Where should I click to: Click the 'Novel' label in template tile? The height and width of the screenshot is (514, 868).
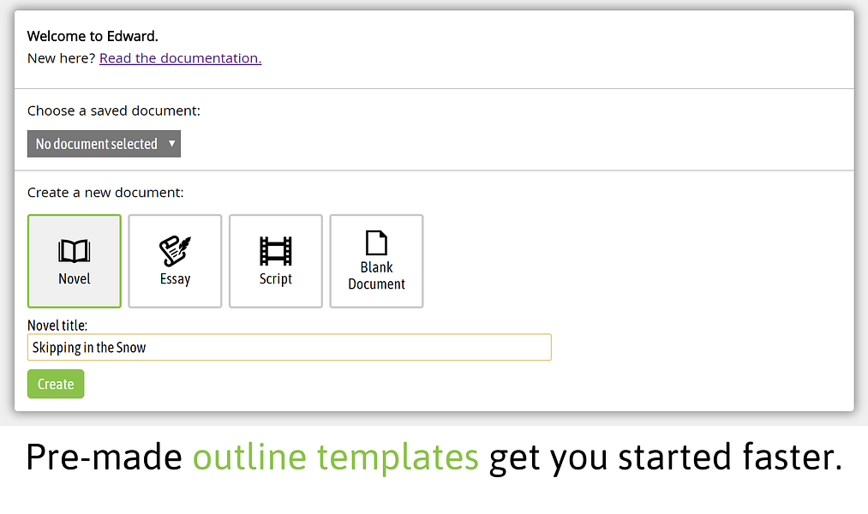75,279
